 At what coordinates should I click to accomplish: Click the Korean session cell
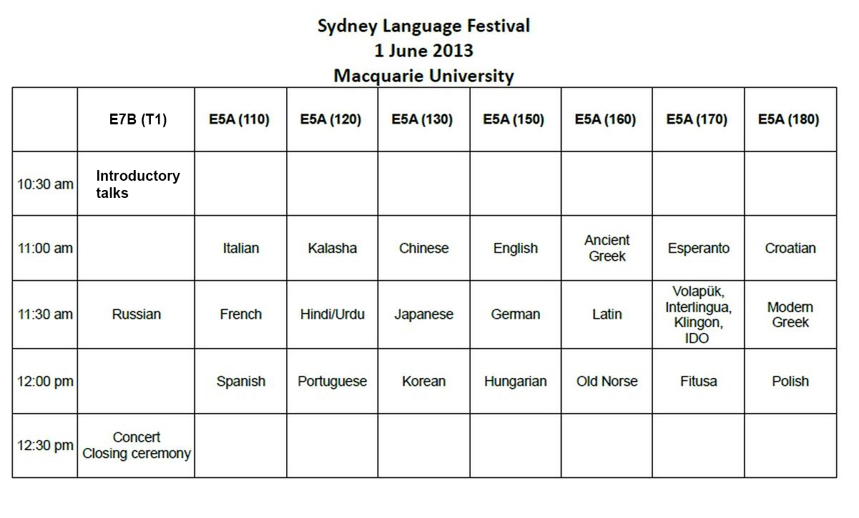click(x=423, y=381)
